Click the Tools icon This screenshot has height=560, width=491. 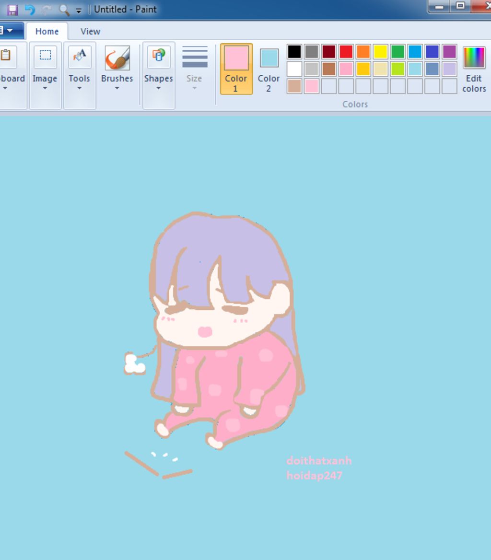80,56
